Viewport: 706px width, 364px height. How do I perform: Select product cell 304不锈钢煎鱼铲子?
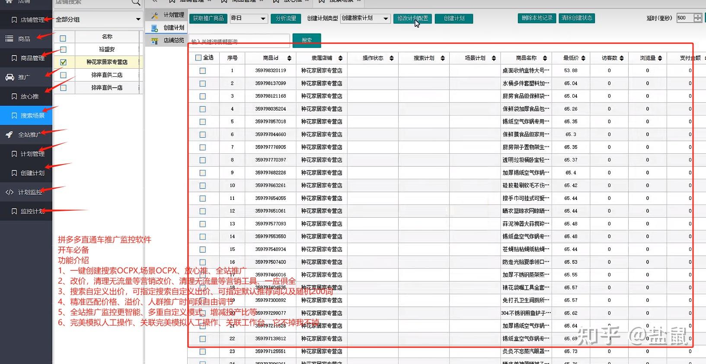click(526, 313)
